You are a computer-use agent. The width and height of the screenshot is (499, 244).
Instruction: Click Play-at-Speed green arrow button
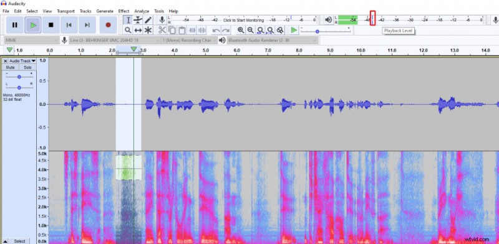tap(294, 30)
